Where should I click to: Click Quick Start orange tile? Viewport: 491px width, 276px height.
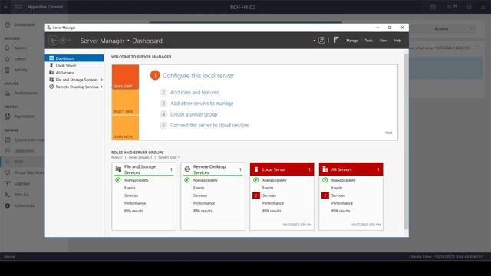pyautogui.click(x=125, y=77)
